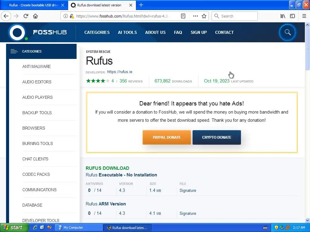Select AUDIO EDITORS category
This screenshot has height=232, width=310.
(x=37, y=82)
